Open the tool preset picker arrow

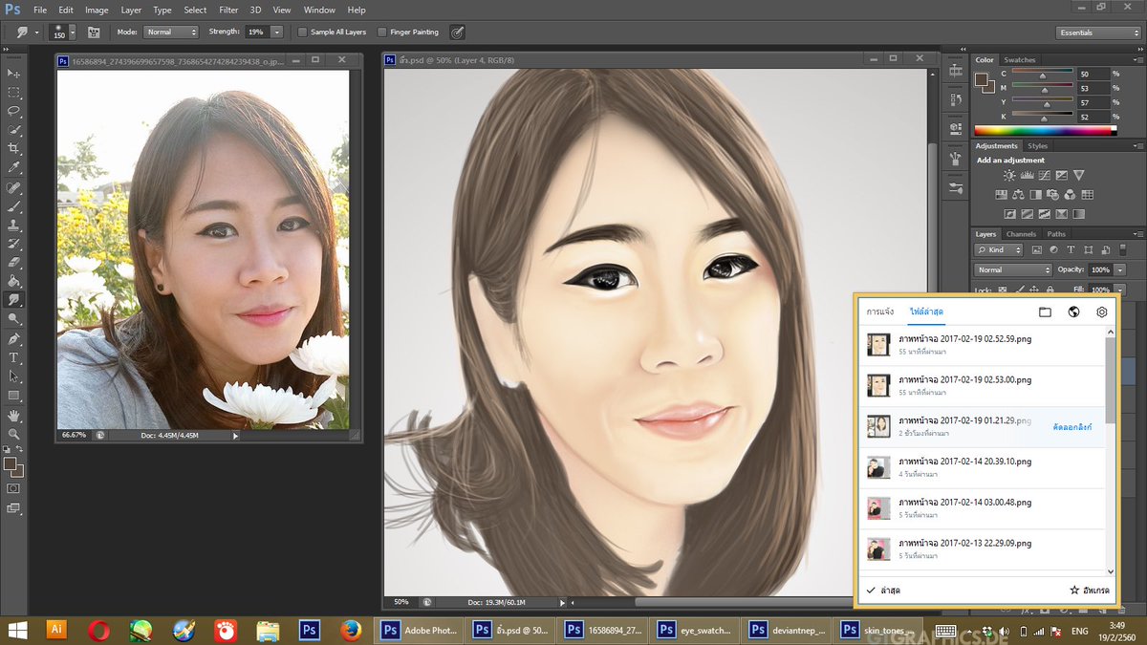pyautogui.click(x=36, y=32)
